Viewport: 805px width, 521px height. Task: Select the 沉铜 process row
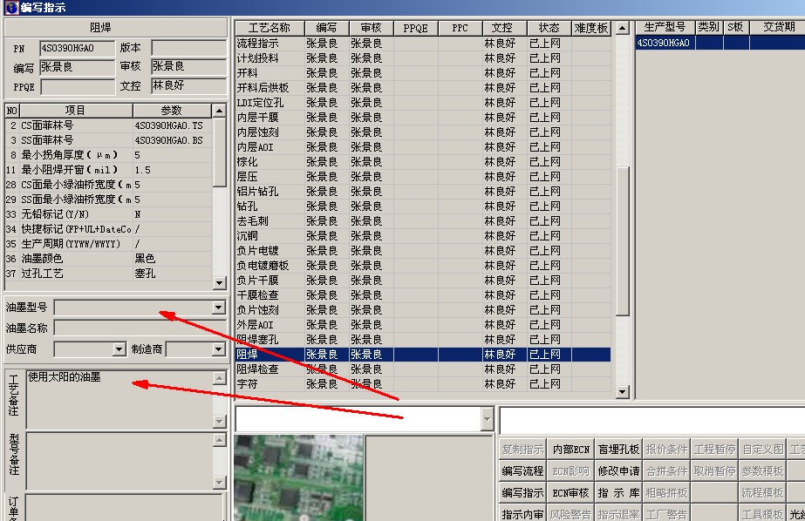423,236
